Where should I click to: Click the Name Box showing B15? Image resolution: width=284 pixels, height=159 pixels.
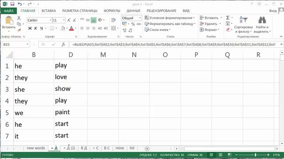14,44
